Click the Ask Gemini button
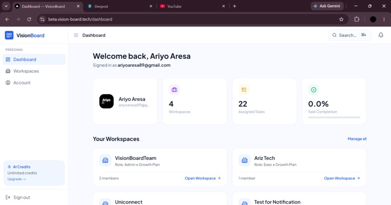This screenshot has height=205, width=391. 327,6
